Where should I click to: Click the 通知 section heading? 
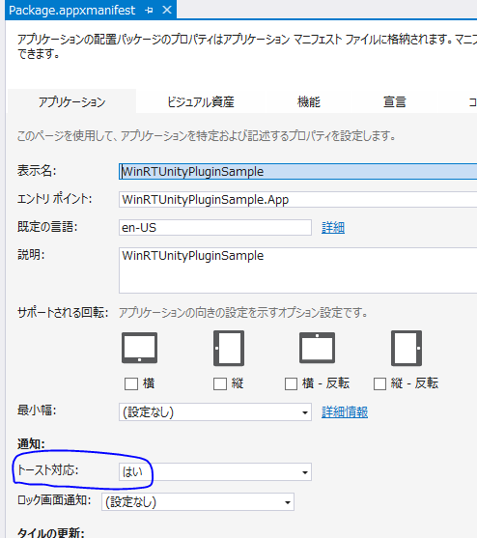click(31, 444)
